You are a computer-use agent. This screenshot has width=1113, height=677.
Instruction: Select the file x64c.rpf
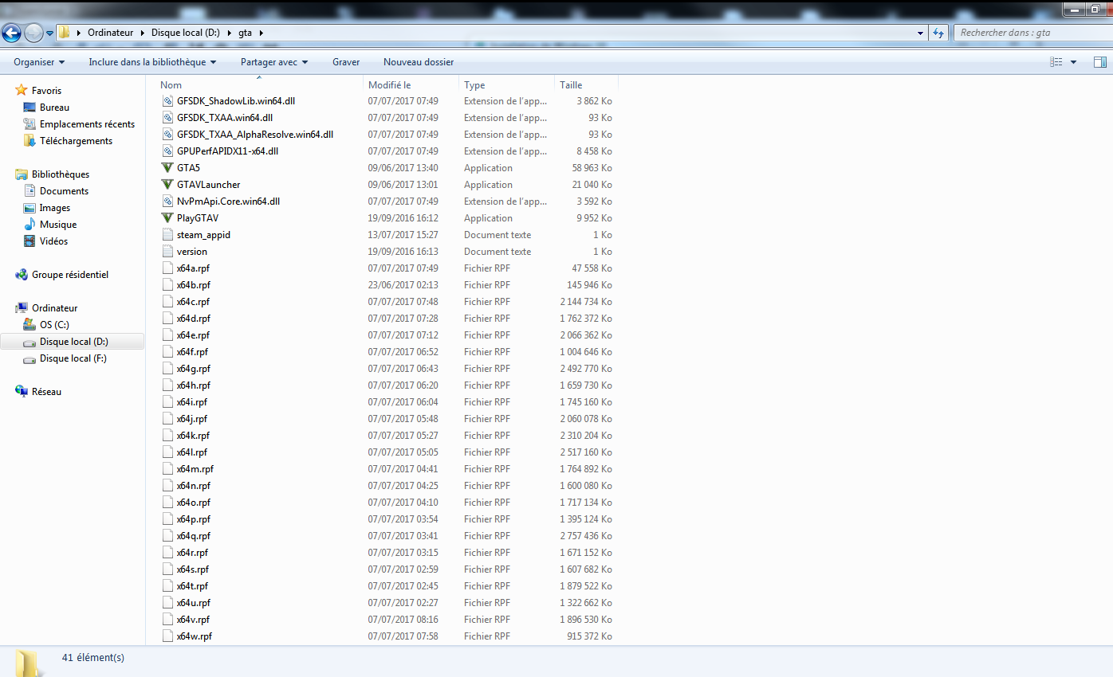pos(193,302)
